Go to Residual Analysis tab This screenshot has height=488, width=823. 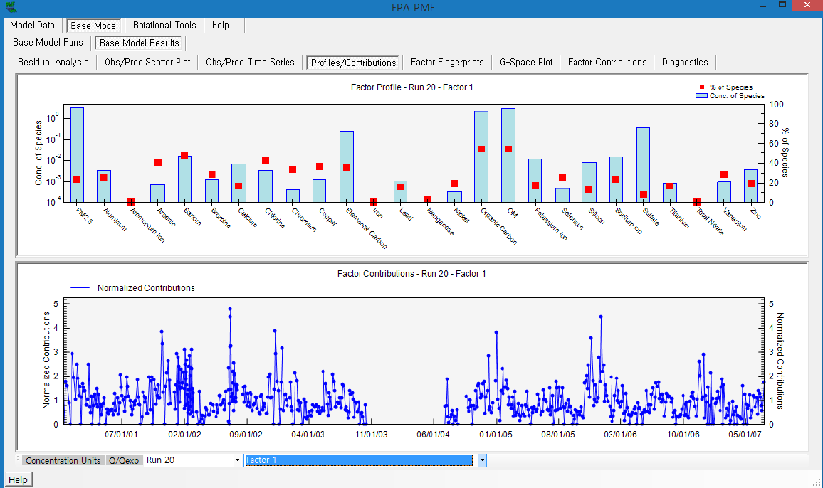point(53,62)
